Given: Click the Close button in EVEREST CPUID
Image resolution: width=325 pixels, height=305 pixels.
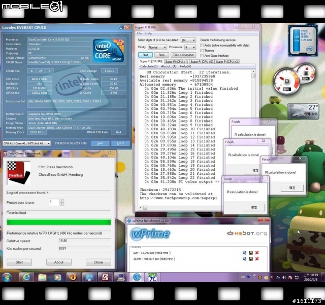Looking at the screenshot, I should tap(120, 143).
